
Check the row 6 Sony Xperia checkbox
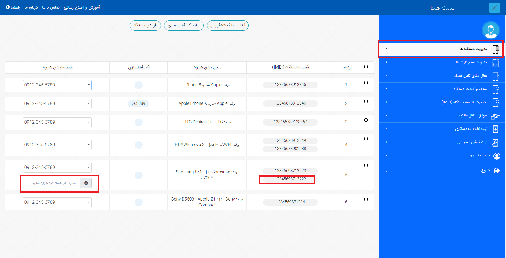[x=366, y=199]
